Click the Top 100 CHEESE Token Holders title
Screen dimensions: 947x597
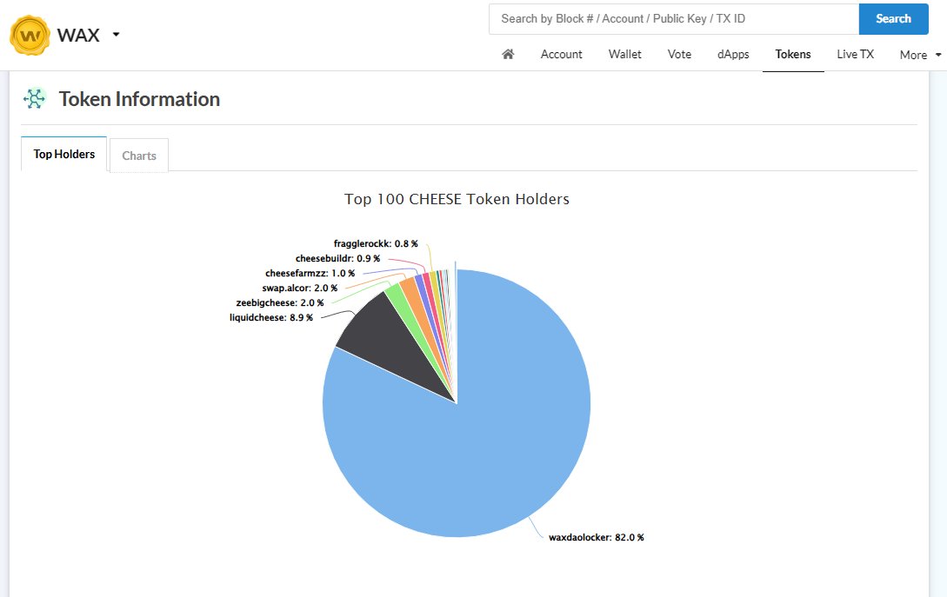[457, 199]
